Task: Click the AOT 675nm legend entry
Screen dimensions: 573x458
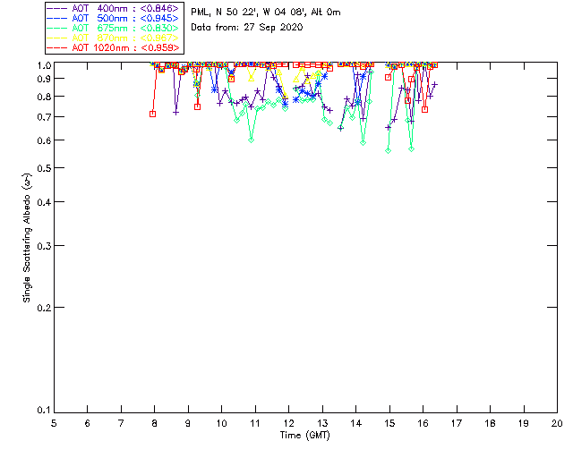Action: (x=124, y=28)
